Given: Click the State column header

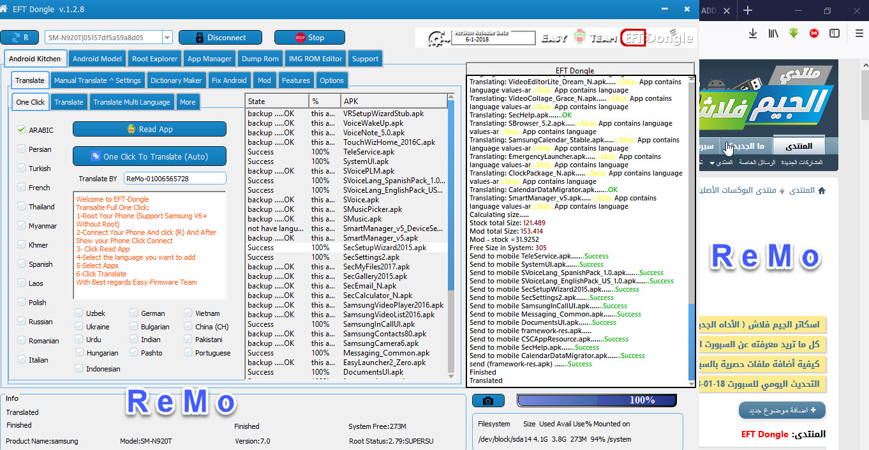Looking at the screenshot, I should tap(277, 101).
